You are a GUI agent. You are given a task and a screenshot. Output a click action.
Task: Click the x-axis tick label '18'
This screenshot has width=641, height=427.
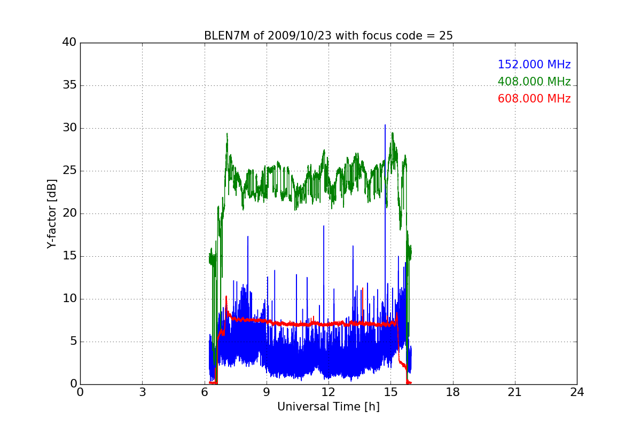[x=453, y=392]
